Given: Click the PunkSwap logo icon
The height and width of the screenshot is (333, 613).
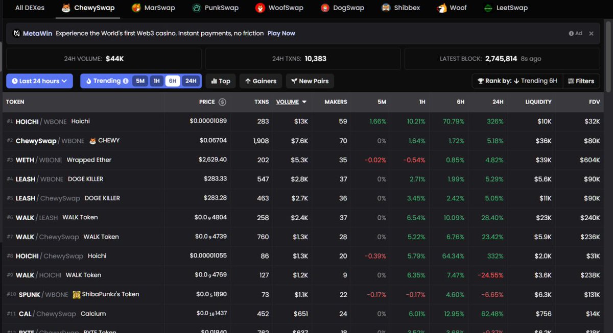Looking at the screenshot, I should [197, 8].
